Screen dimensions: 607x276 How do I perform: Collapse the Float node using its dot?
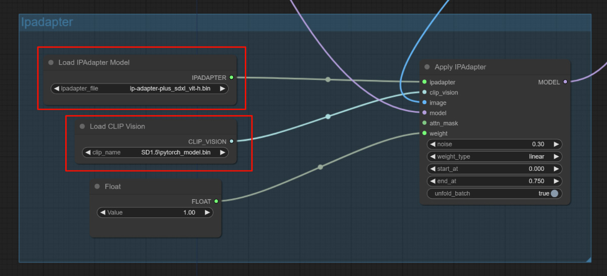click(x=97, y=187)
